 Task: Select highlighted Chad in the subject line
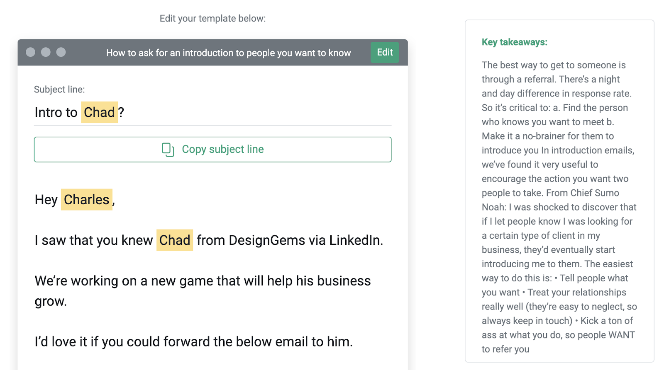coord(99,112)
